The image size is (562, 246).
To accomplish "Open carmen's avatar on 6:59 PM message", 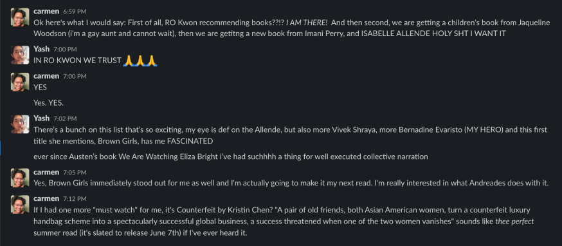I will [x=20, y=17].
